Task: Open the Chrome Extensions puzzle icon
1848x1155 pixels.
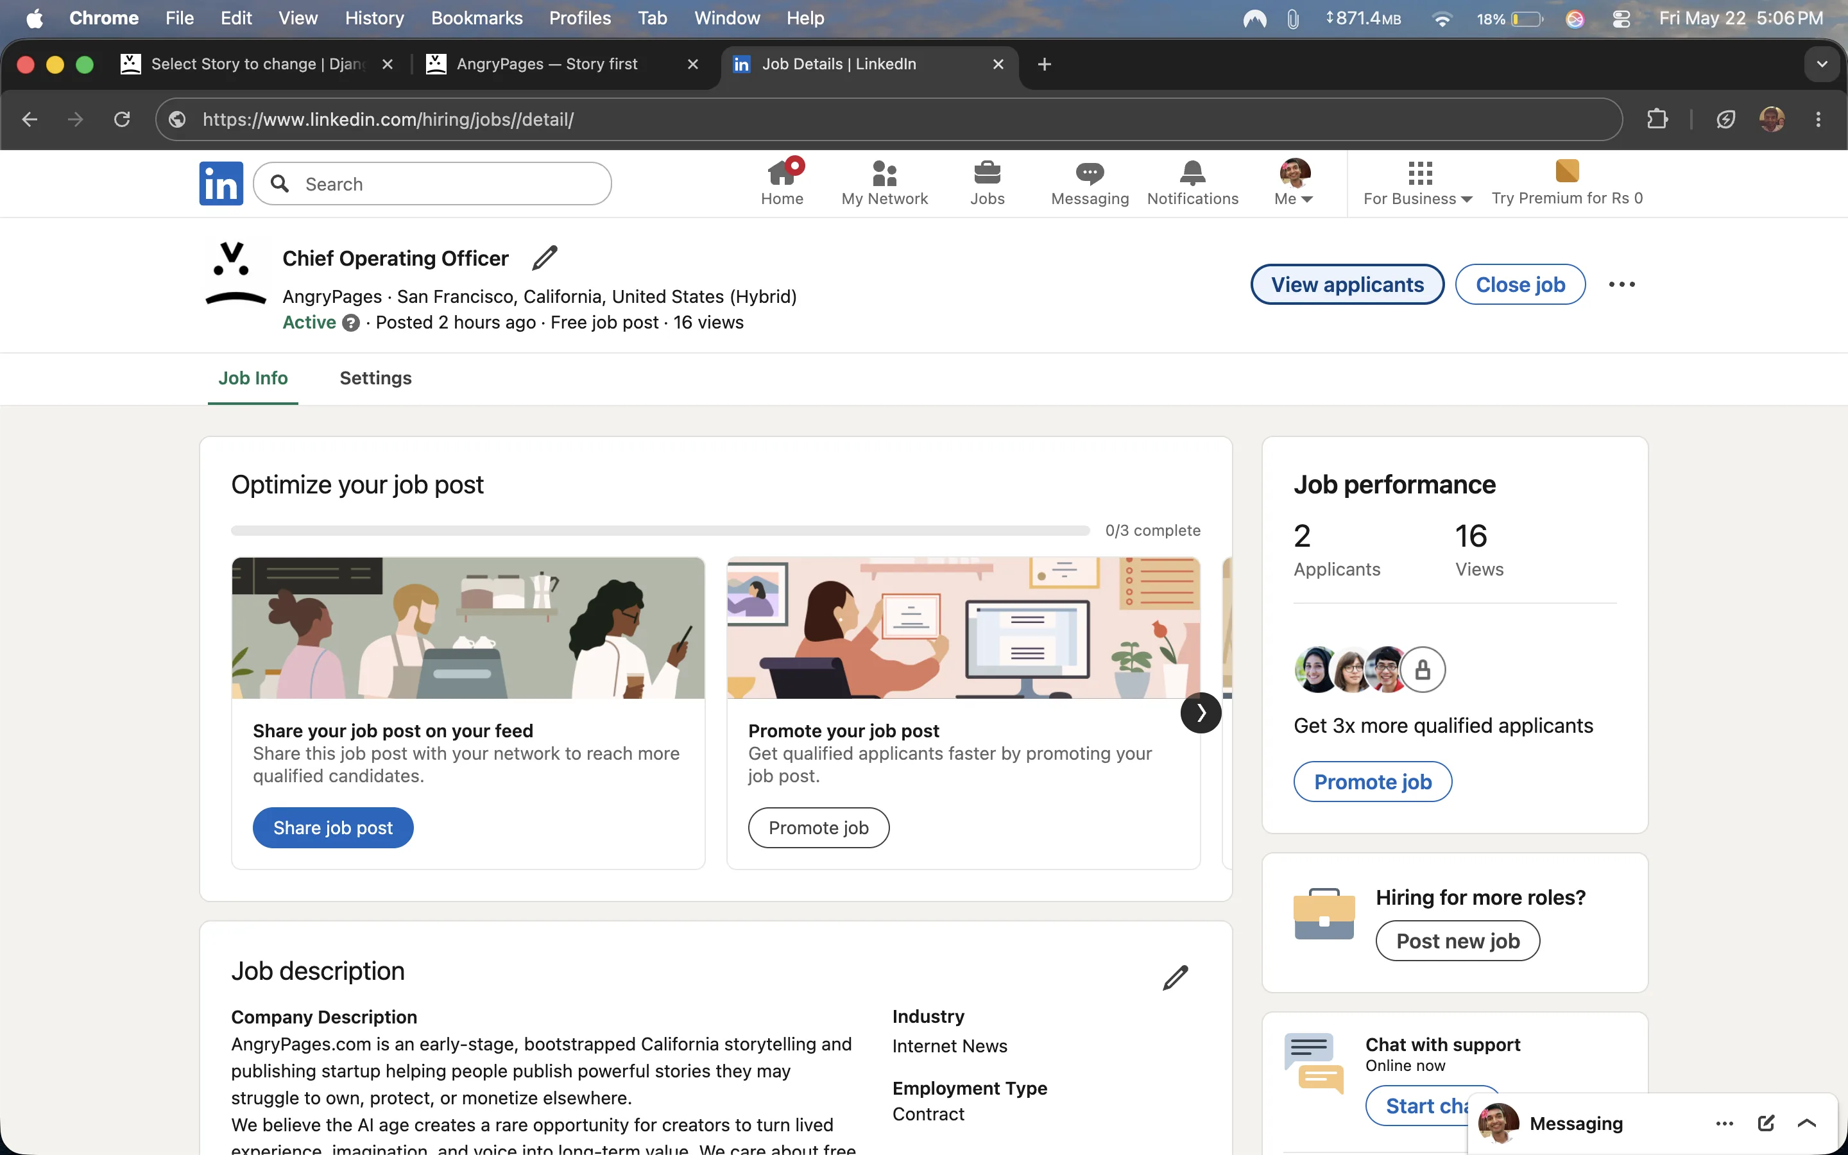Action: [x=1657, y=119]
